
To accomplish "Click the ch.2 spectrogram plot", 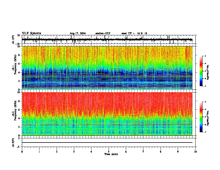I will click(x=107, y=114).
